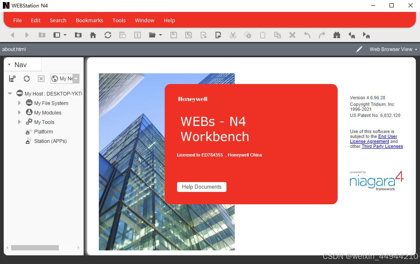This screenshot has width=420, height=264.
Task: Expand the Open folder dropdown arrow
Action: [x=161, y=35]
